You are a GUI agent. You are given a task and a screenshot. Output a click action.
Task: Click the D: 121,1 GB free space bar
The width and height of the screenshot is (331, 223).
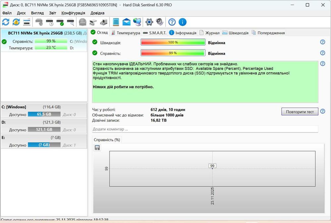tap(44, 130)
